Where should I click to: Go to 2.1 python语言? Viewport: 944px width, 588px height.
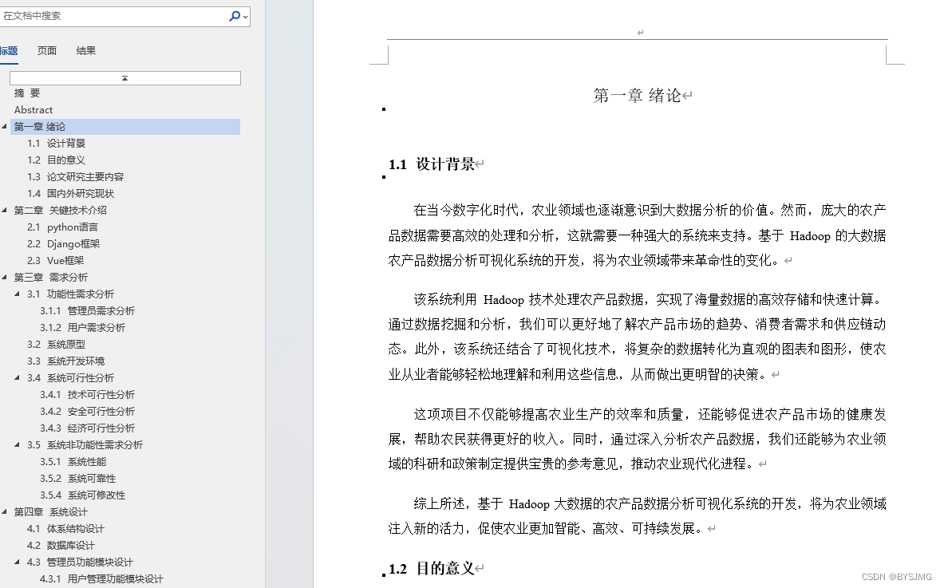pyautogui.click(x=62, y=227)
